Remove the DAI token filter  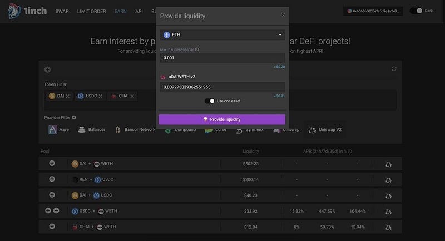point(68,96)
